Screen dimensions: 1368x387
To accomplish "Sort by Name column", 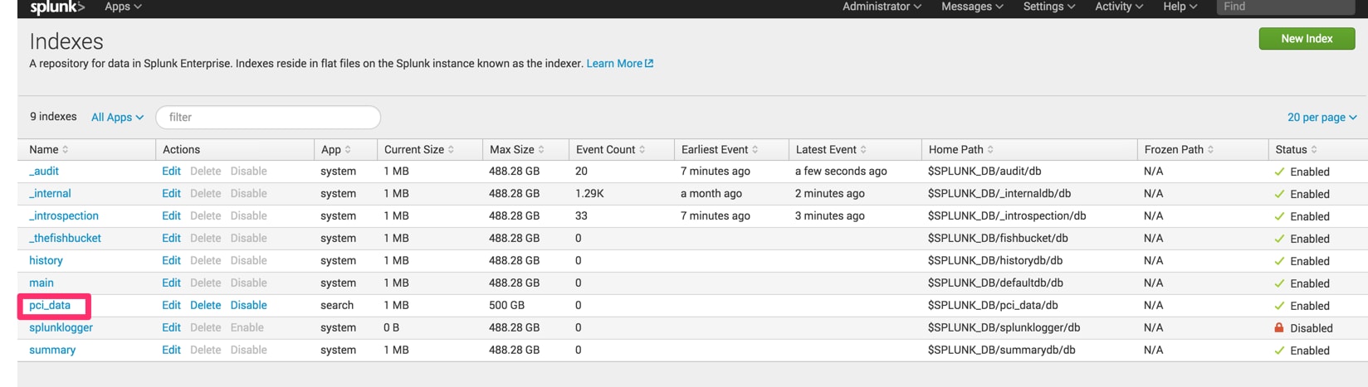I will coord(49,150).
